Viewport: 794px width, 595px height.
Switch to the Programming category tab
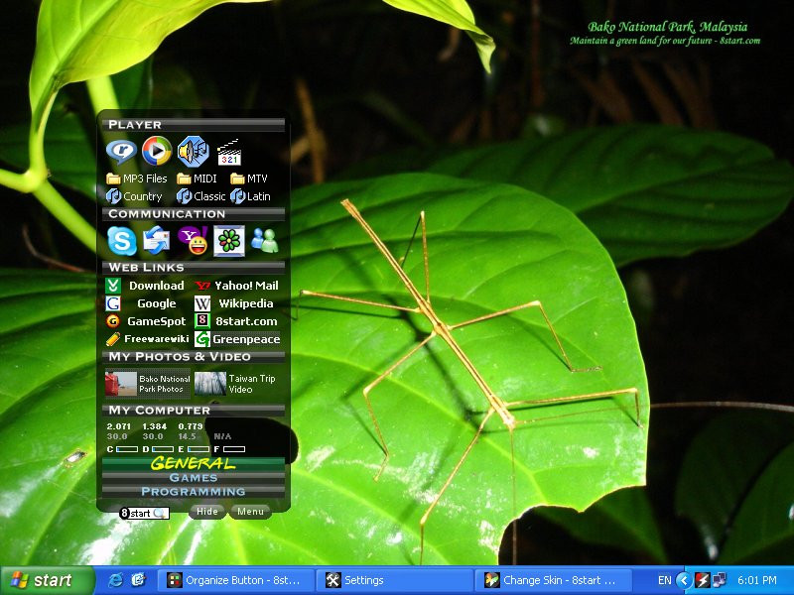tap(193, 491)
